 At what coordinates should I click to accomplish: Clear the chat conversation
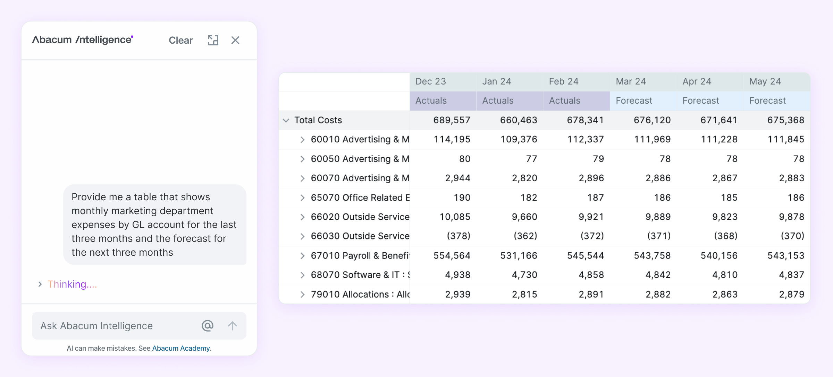pos(180,40)
